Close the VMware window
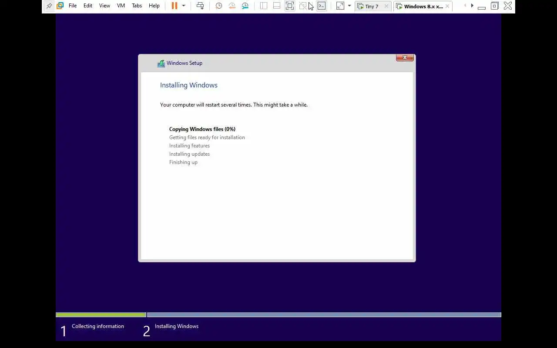 pyautogui.click(x=508, y=6)
